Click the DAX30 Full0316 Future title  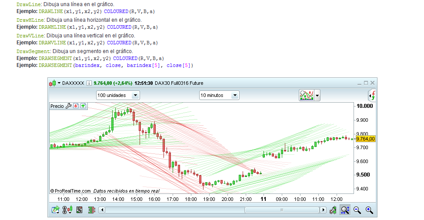(179, 83)
